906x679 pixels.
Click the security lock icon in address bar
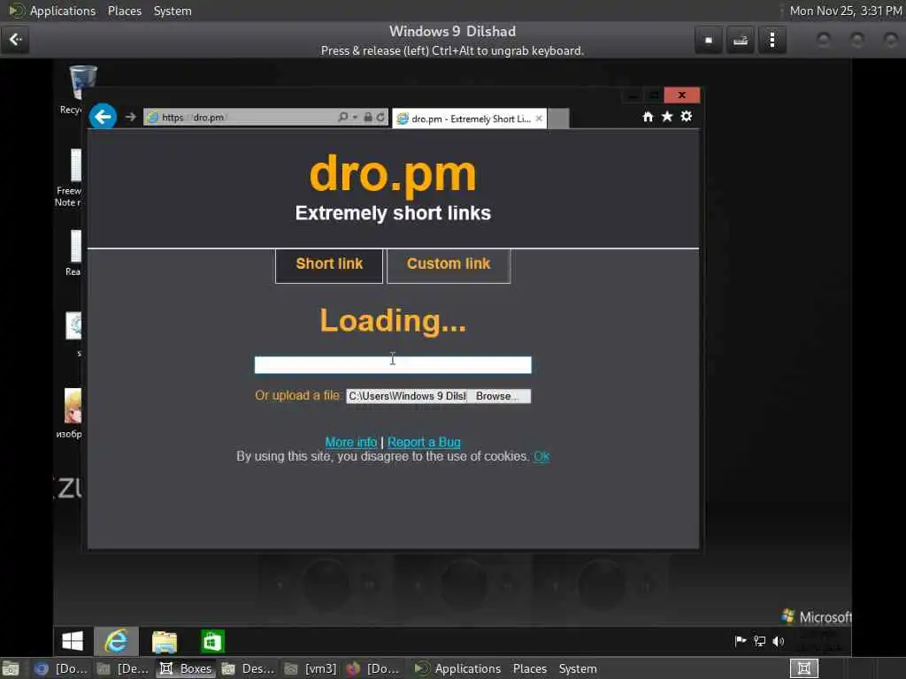click(367, 118)
